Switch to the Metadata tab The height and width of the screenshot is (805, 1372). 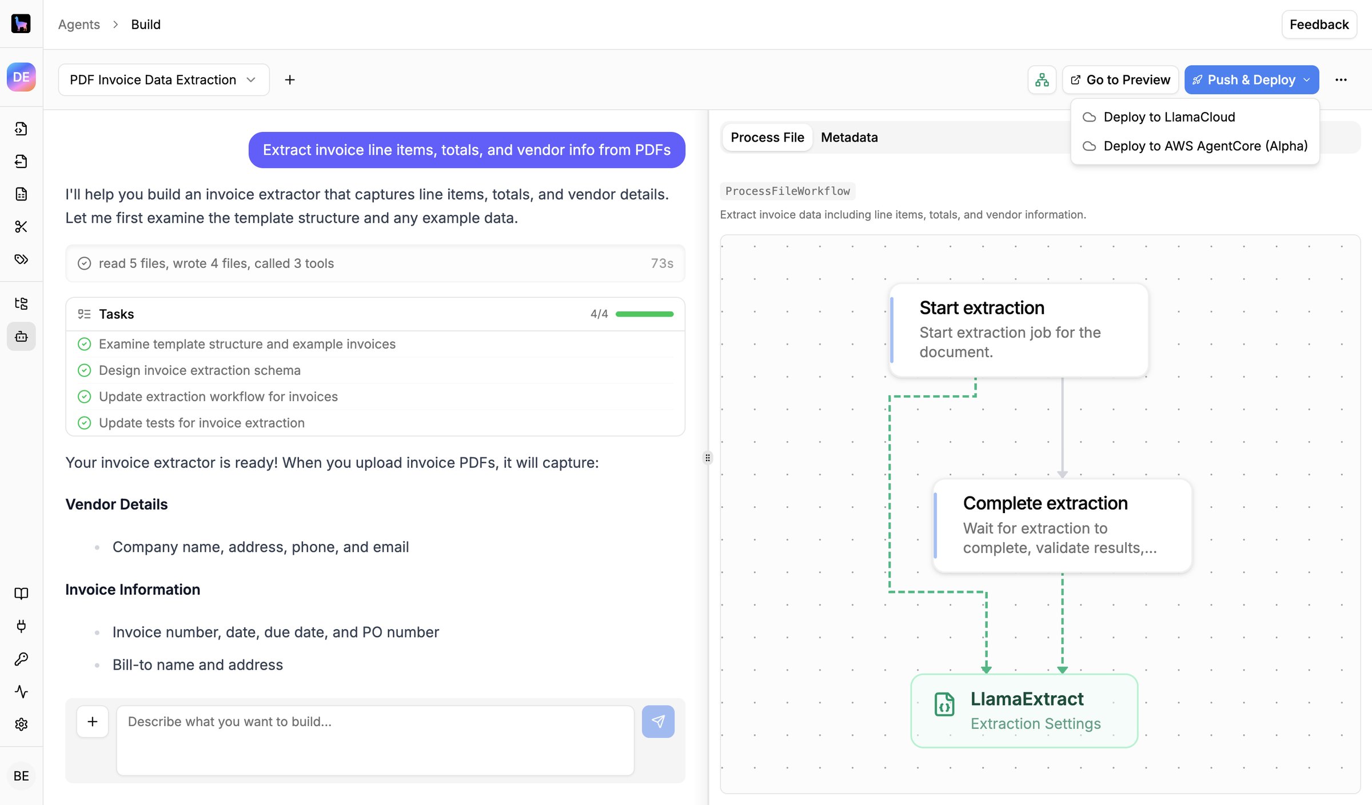pos(849,138)
